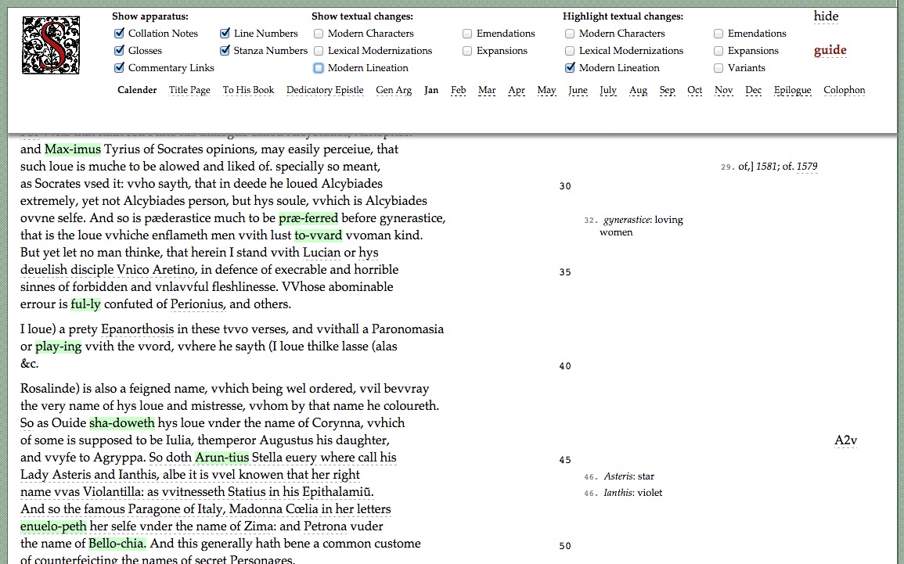Go to the Title Page section
Viewport: 904px width, 564px height.
pos(189,90)
